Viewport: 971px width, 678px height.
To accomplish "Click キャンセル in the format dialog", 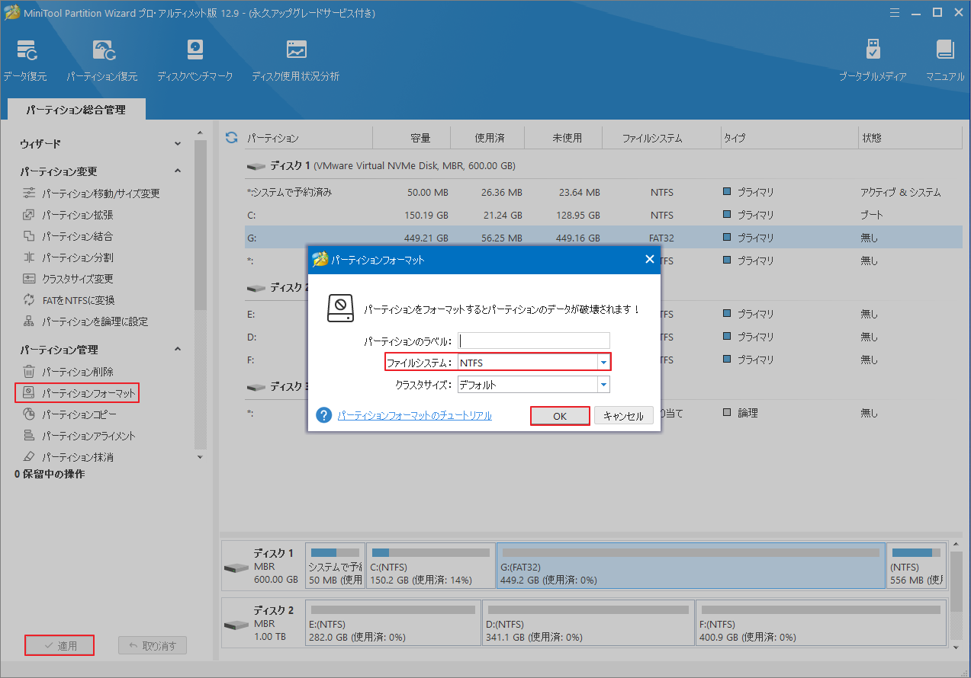I will (x=624, y=416).
